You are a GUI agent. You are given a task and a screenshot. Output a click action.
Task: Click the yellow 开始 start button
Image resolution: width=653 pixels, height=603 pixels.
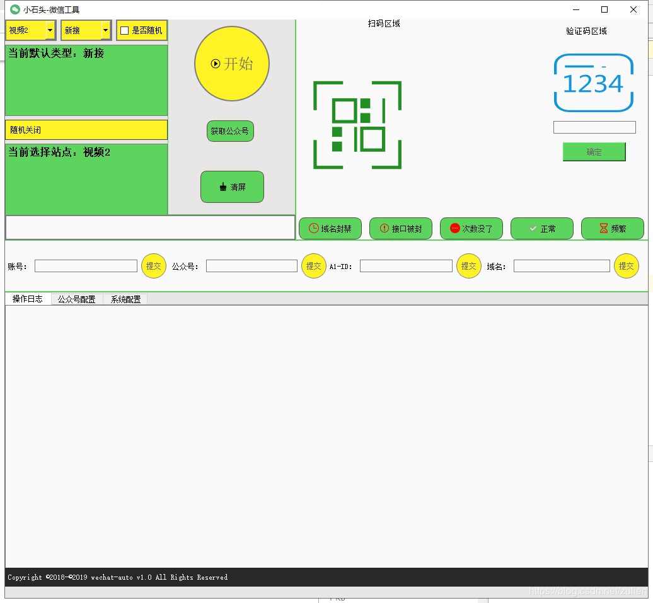pos(232,64)
